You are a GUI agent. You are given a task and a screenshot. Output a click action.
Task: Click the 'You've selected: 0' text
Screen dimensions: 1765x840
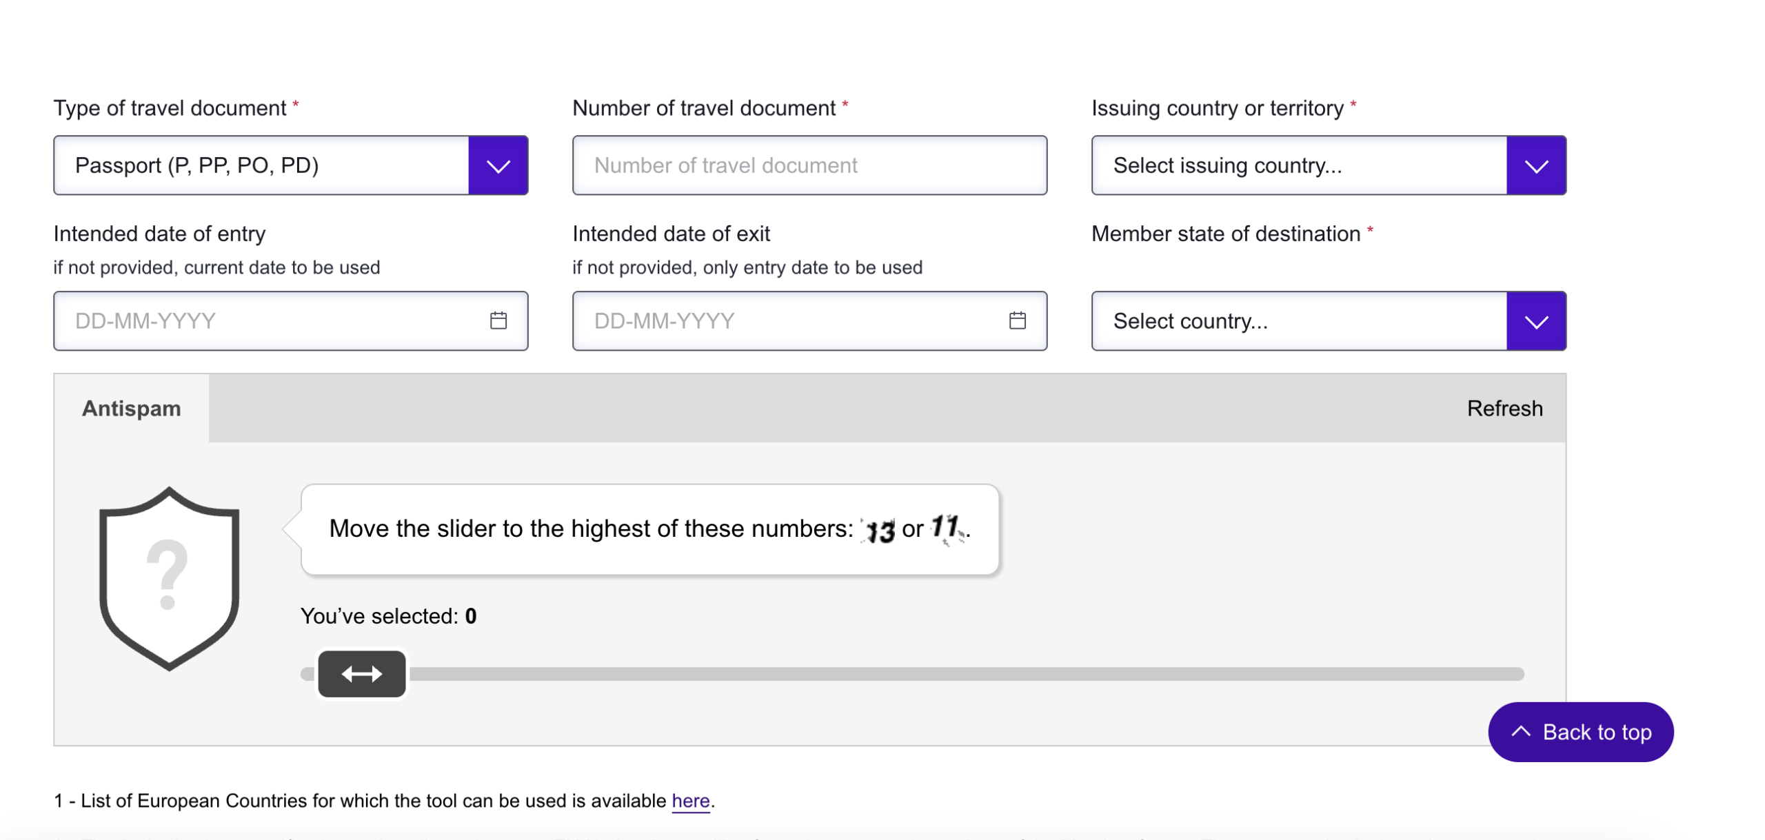coord(388,616)
